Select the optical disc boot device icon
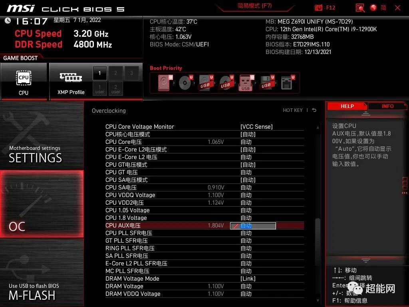The width and height of the screenshot is (409, 307). point(185,83)
